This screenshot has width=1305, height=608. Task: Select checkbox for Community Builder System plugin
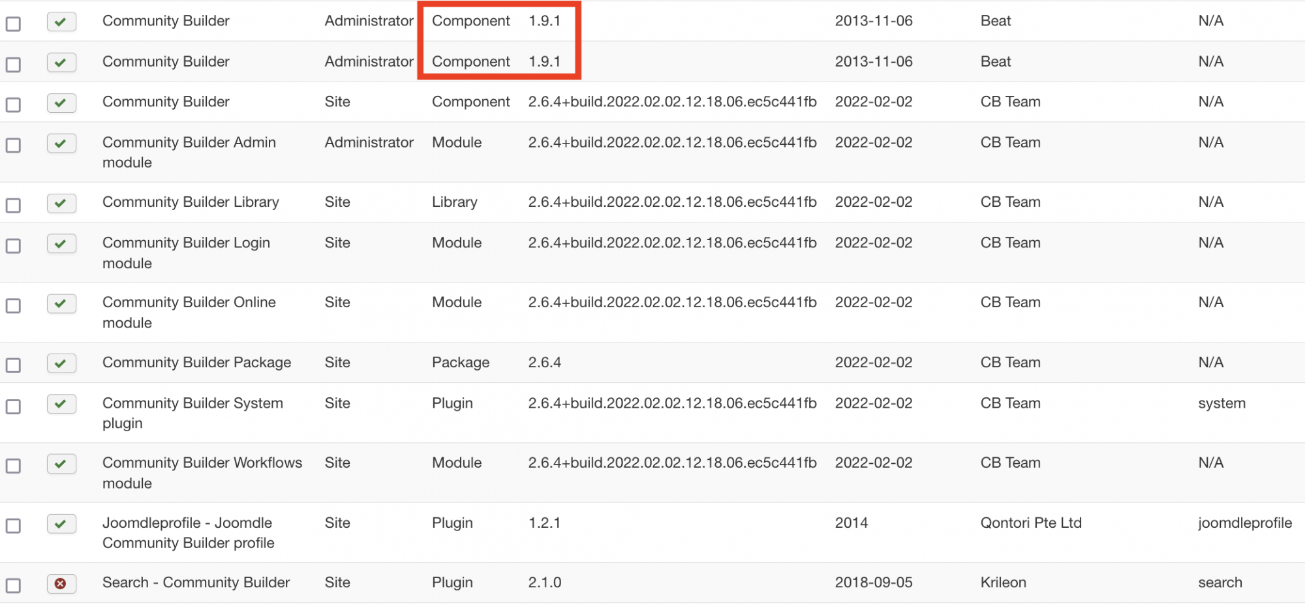coord(13,406)
